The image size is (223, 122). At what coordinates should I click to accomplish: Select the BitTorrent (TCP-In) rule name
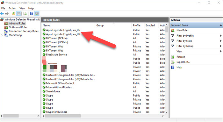click(57, 38)
